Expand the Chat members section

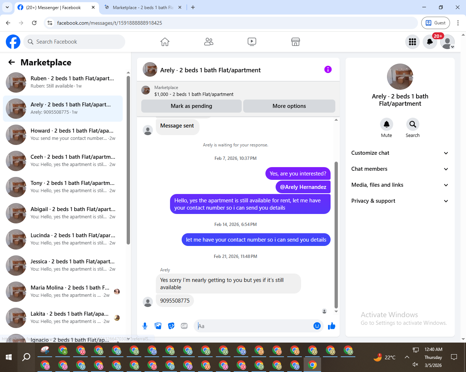(400, 169)
